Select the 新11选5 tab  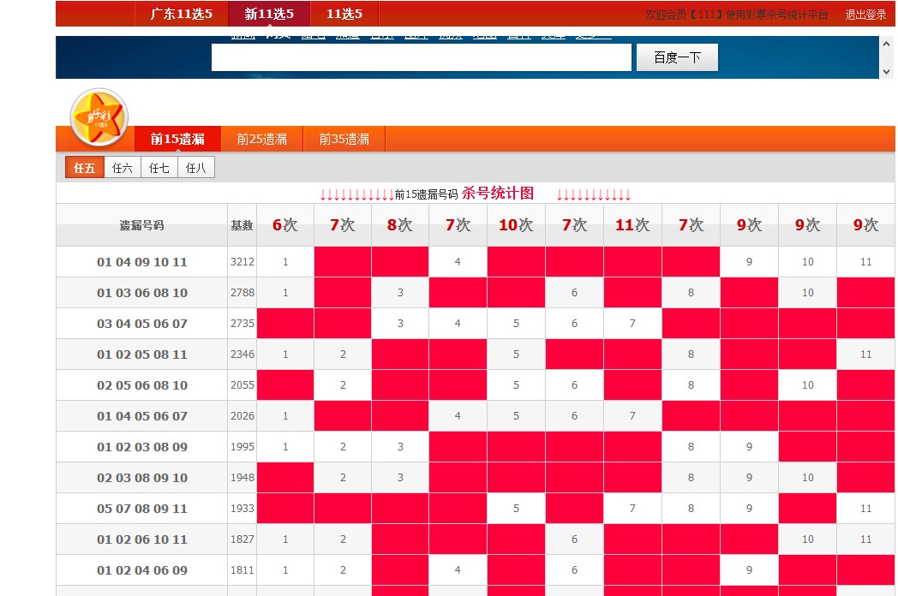coord(269,14)
